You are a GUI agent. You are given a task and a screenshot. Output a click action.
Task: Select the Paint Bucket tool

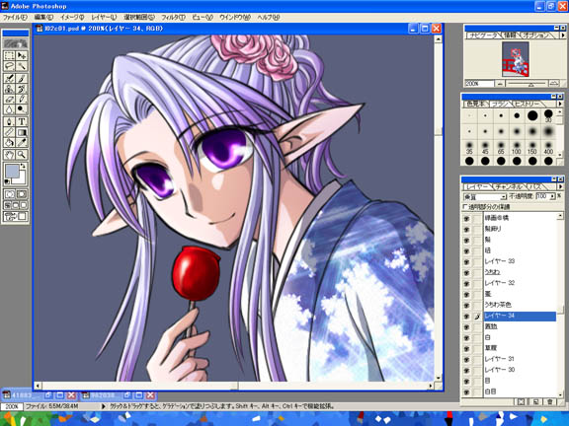pyautogui.click(x=10, y=143)
